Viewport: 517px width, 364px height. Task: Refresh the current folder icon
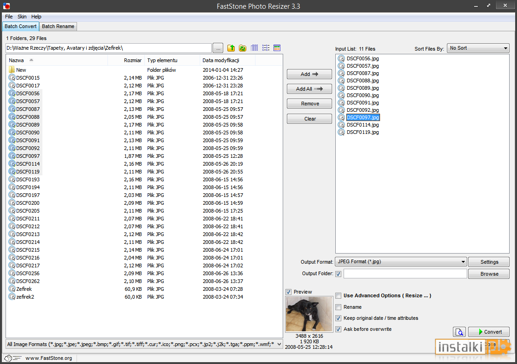243,48
